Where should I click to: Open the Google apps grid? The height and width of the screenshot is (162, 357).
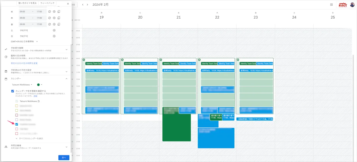pyautogui.click(x=331, y=5)
